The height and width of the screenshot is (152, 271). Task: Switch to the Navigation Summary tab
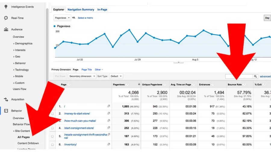pos(81,10)
